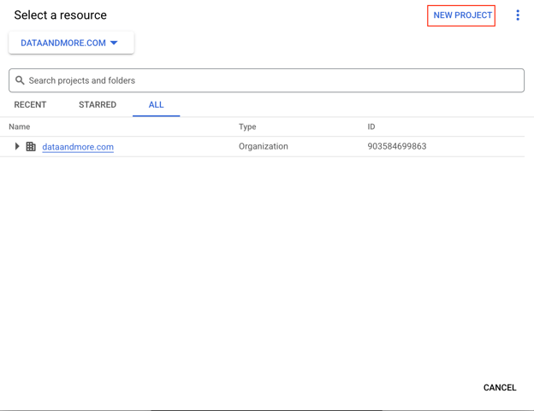This screenshot has height=411, width=534.
Task: Open the dataandmore.com link
Action: coord(78,147)
